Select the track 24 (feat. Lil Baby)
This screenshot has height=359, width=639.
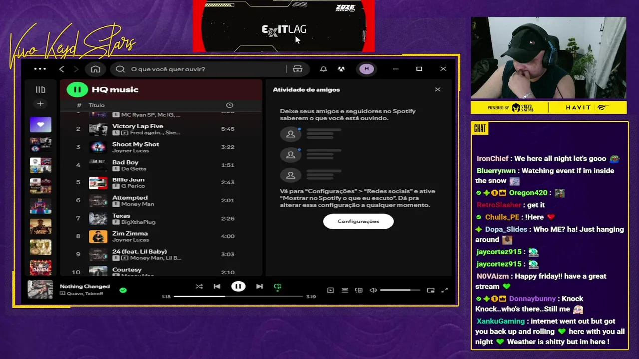tap(140, 252)
